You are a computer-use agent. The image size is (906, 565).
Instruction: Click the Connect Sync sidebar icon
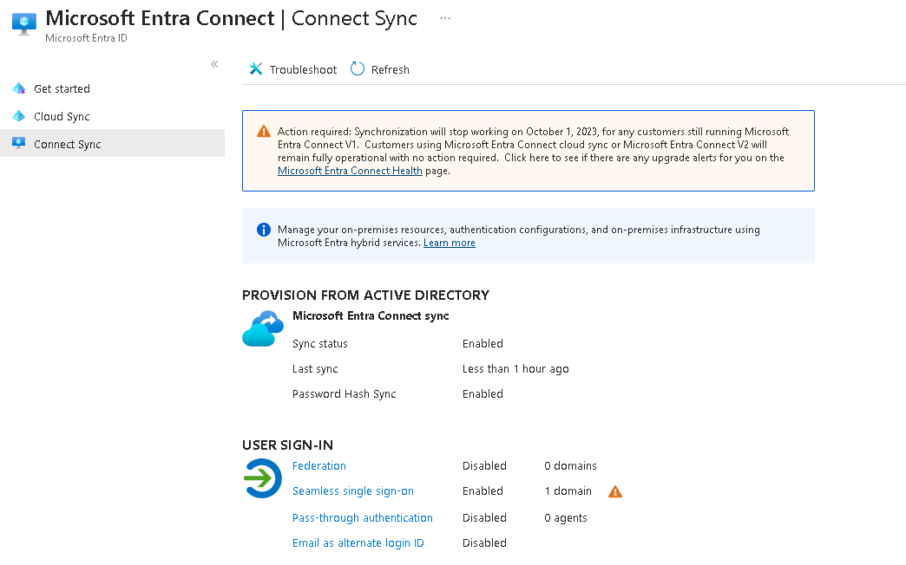point(18,143)
